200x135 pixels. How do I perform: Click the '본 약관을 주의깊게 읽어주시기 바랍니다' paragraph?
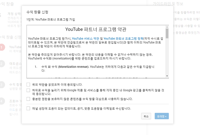coord(90,56)
